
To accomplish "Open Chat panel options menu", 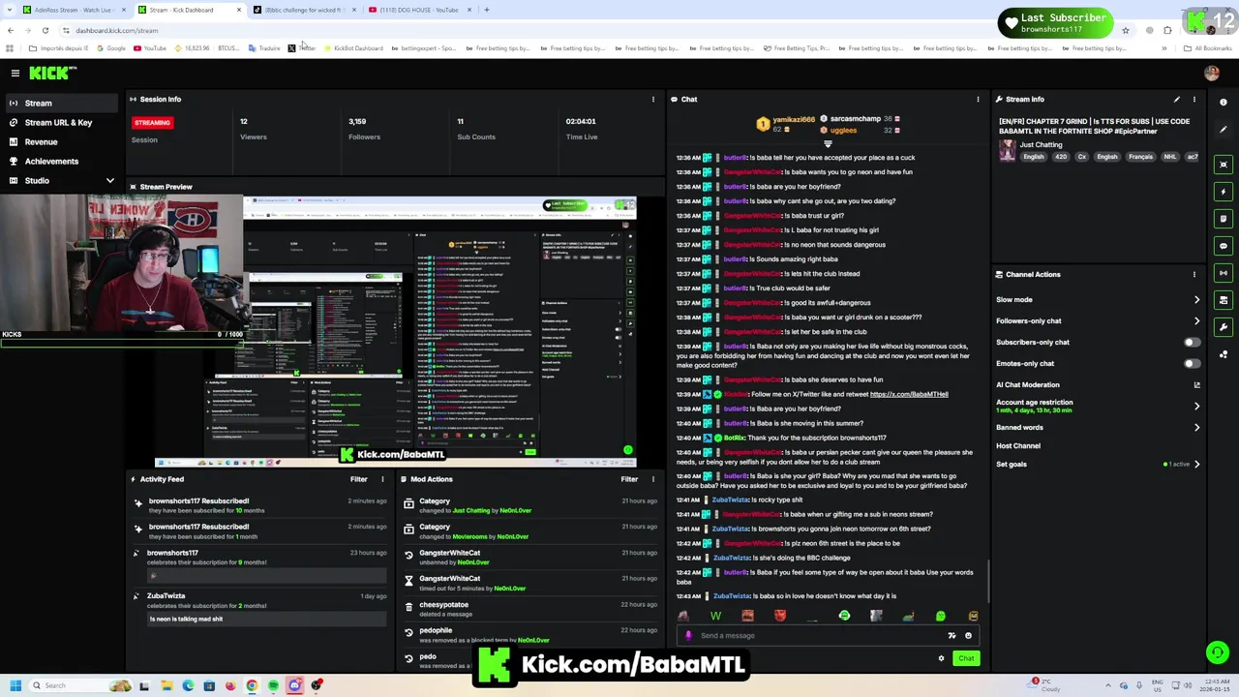I will click(978, 99).
